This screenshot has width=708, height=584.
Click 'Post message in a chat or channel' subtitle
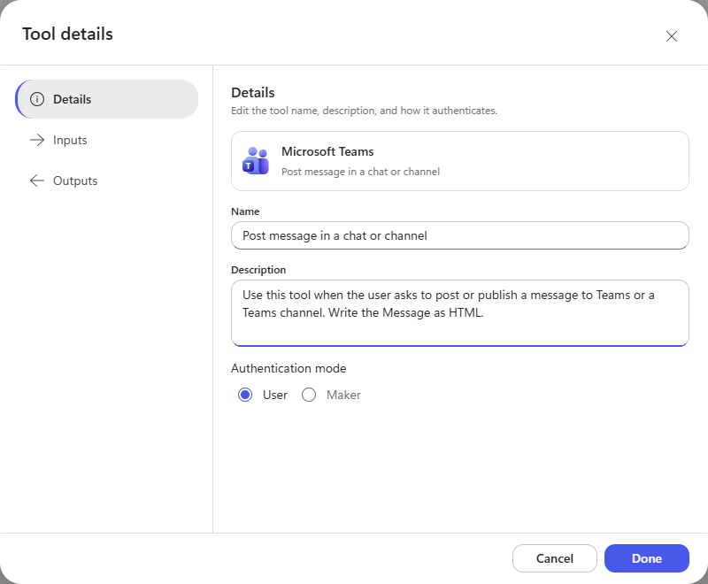(360, 172)
